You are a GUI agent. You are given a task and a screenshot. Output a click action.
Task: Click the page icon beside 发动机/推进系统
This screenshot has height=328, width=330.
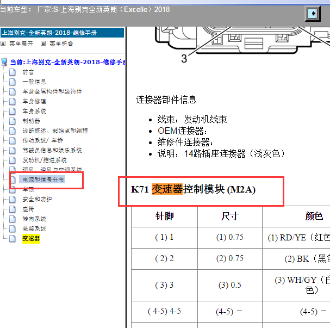click(13, 160)
